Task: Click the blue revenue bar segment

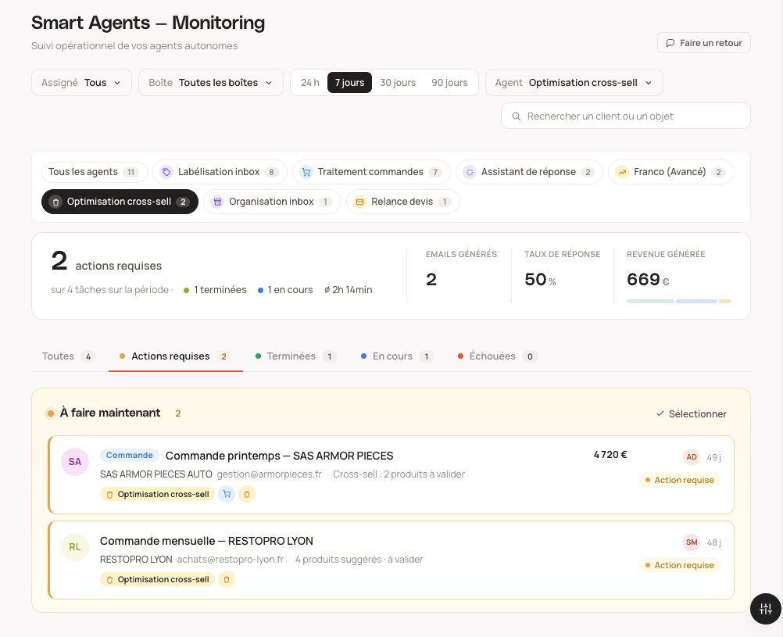Action: 696,301
